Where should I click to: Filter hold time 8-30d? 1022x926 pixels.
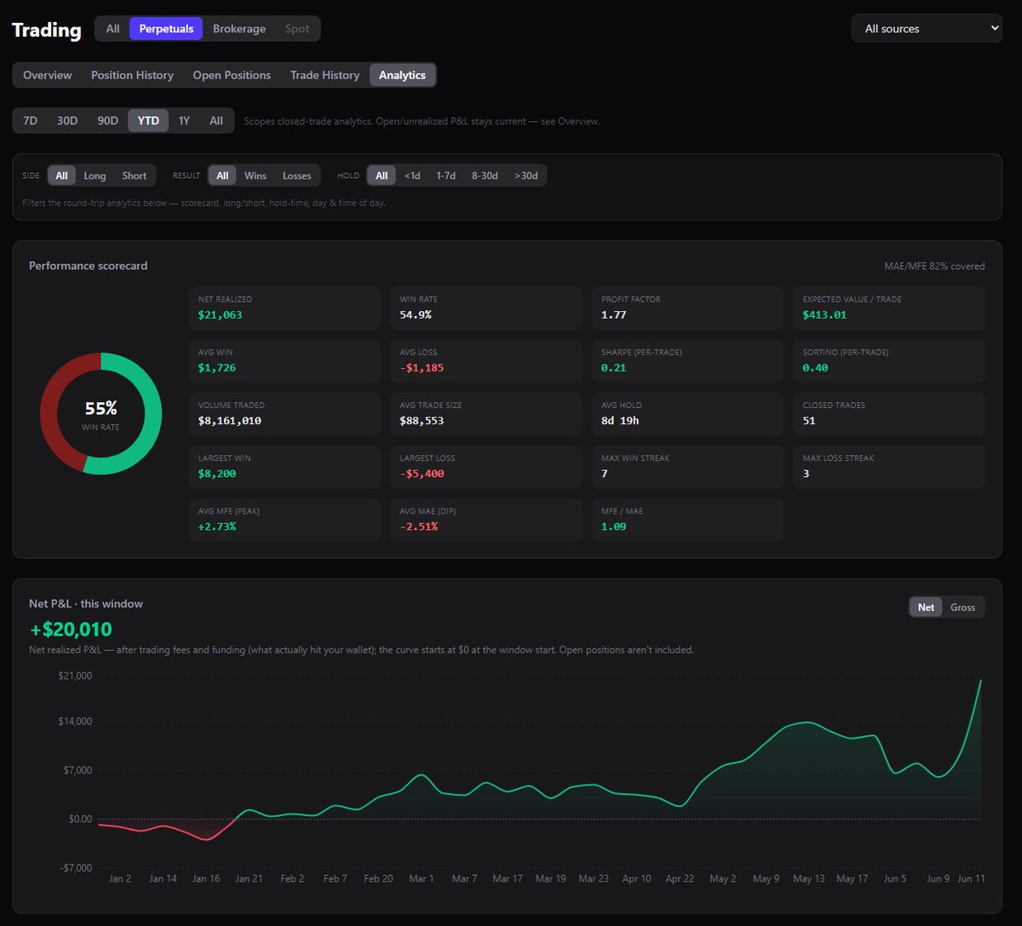coord(485,175)
